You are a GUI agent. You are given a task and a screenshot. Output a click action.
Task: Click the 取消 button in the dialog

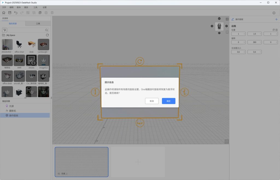tap(152, 101)
